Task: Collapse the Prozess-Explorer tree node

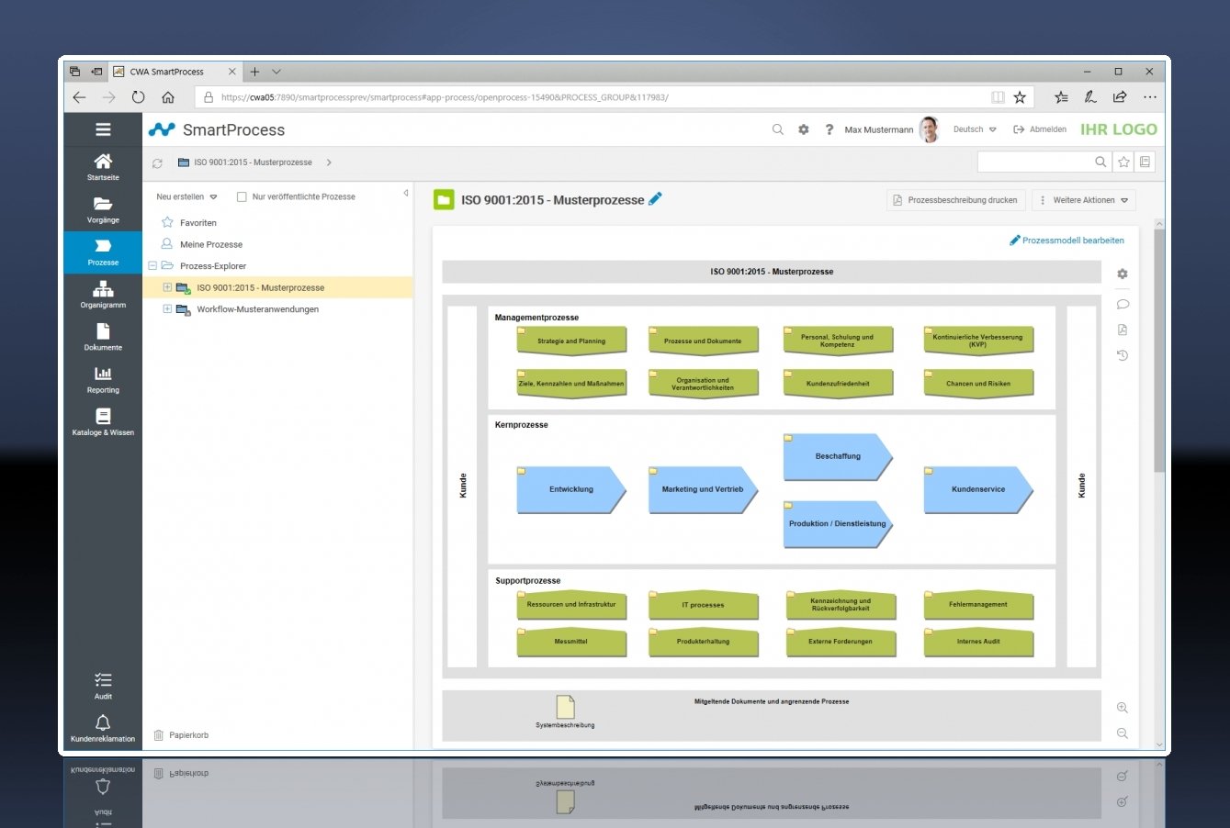Action: pos(152,265)
